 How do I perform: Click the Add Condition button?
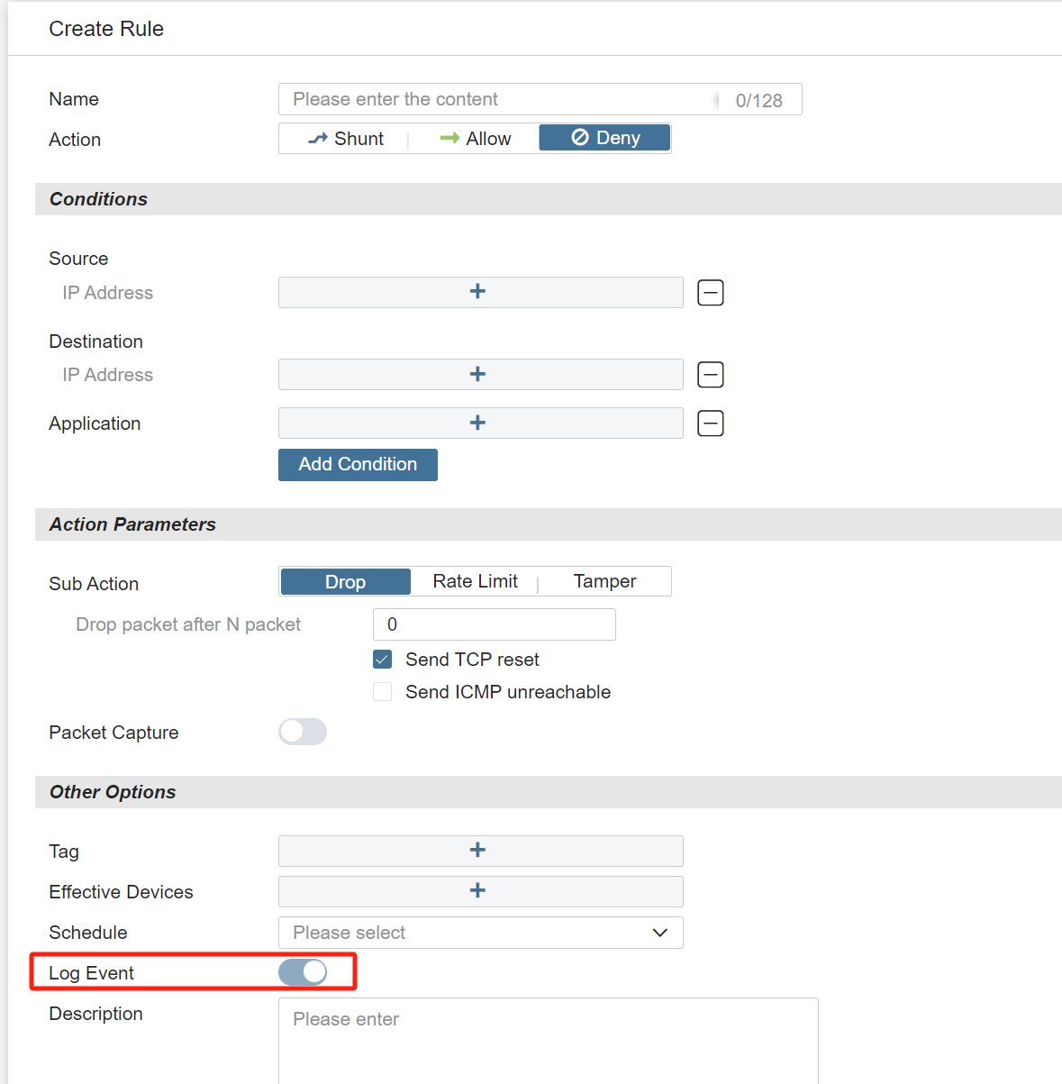pyautogui.click(x=358, y=465)
